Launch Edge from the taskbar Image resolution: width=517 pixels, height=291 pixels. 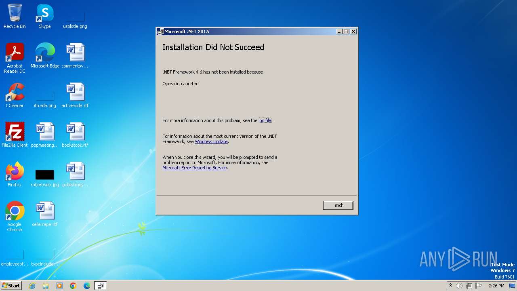[x=87, y=286]
